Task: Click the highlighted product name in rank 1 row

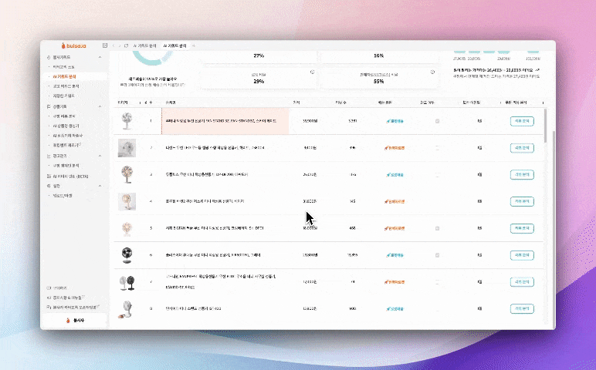Action: (221, 121)
